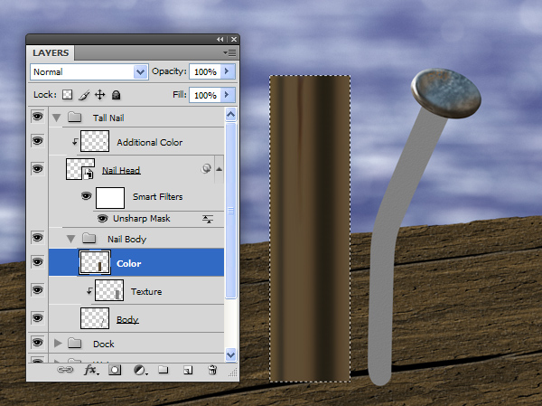Select the Body layer name
Screen dimensions: 542x406
[x=127, y=319]
